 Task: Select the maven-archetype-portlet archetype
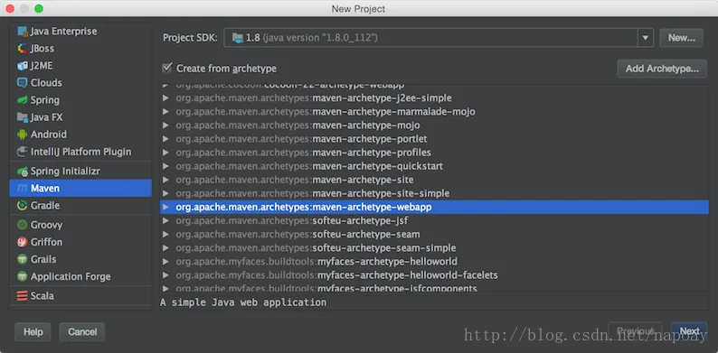tap(434, 139)
